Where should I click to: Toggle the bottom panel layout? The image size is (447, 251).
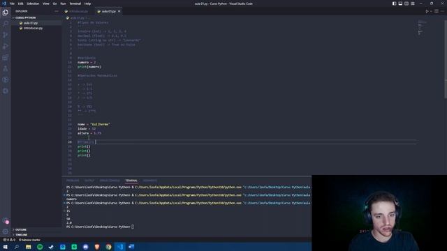click(x=400, y=3)
